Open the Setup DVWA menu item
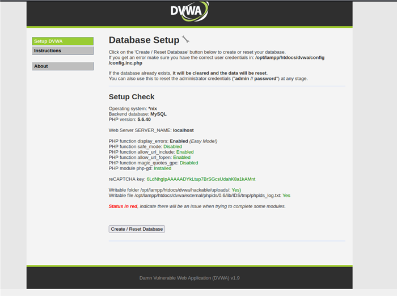 (63, 41)
